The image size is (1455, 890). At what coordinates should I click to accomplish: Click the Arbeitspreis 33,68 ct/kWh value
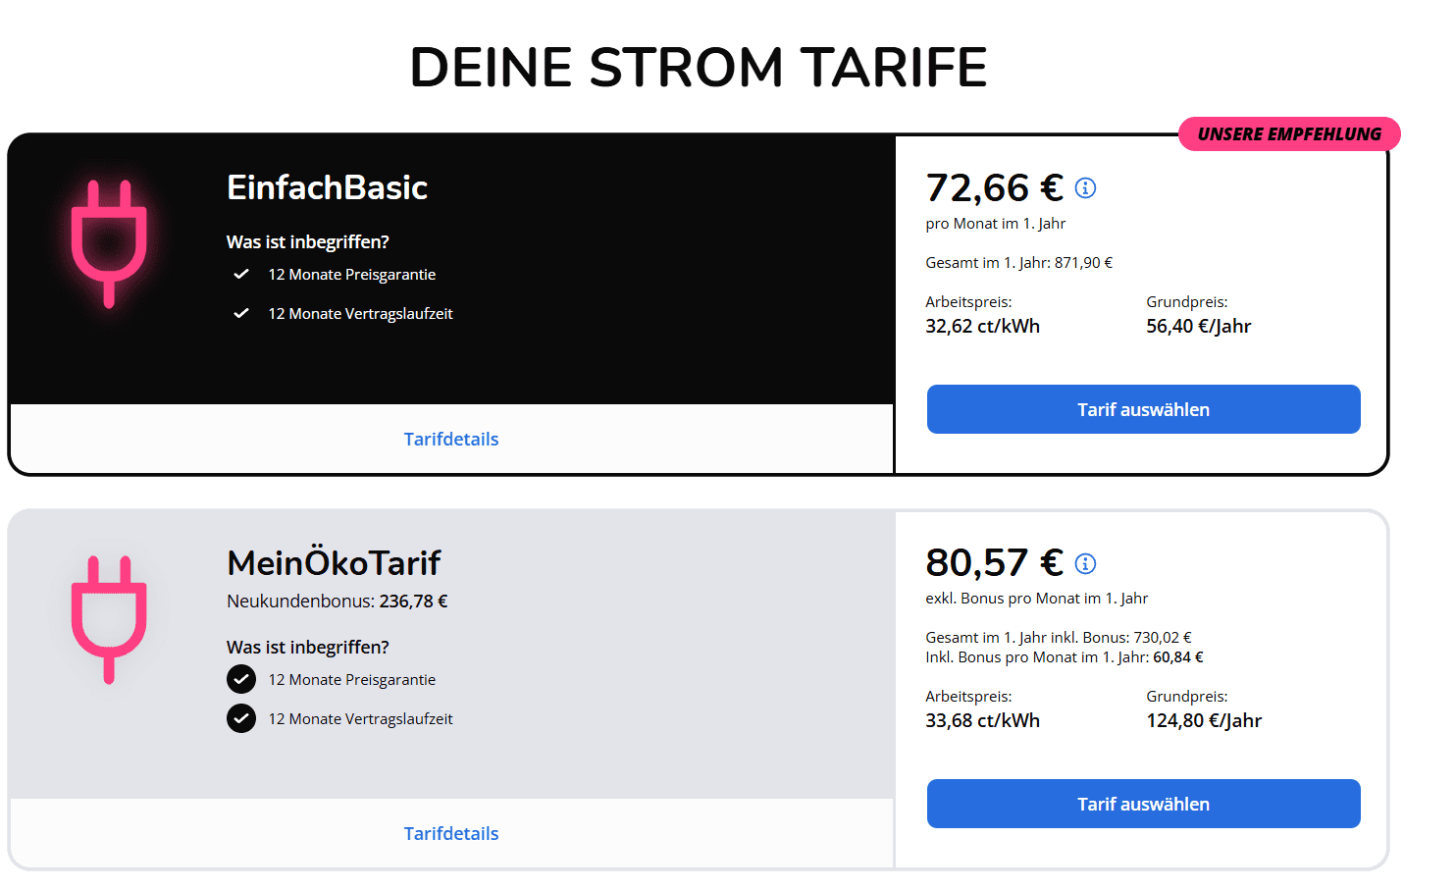point(982,721)
